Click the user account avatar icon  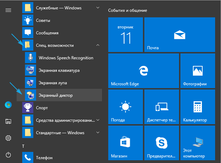coord(8,104)
